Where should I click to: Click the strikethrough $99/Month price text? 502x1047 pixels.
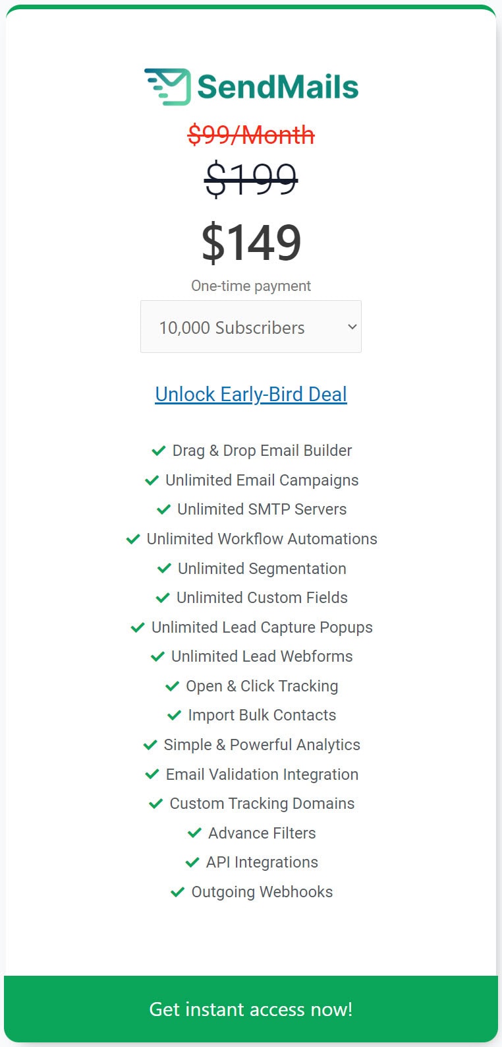(250, 134)
